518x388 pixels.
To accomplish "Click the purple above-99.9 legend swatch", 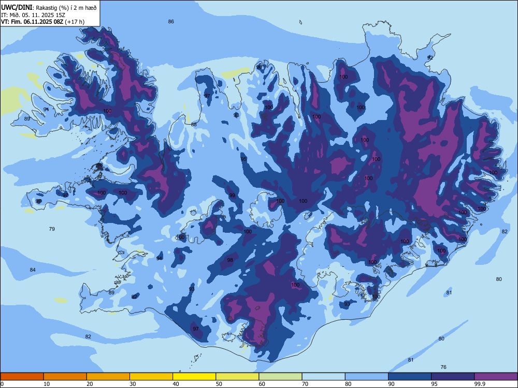I will pyautogui.click(x=496, y=377).
